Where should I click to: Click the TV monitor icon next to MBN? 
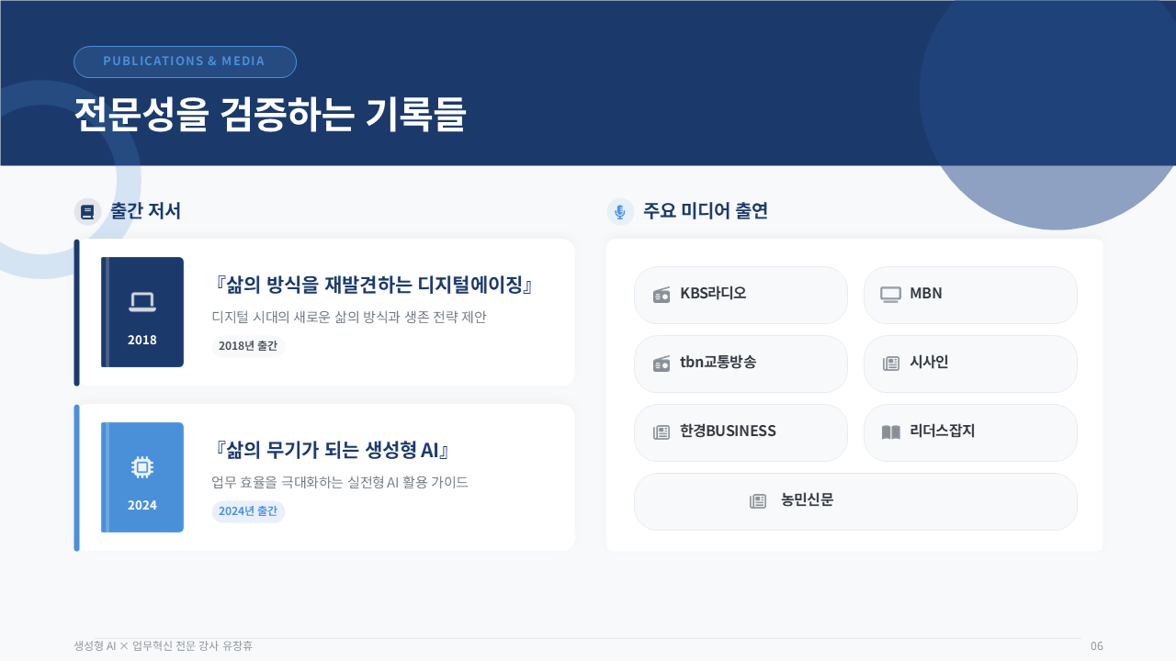click(x=890, y=295)
